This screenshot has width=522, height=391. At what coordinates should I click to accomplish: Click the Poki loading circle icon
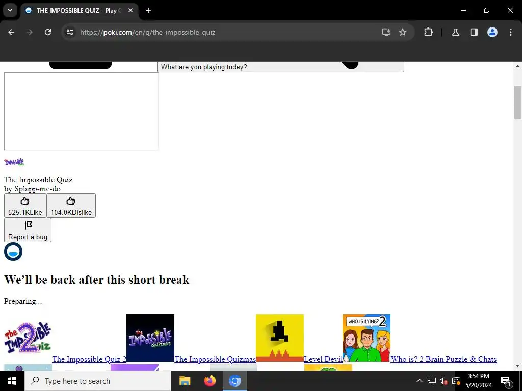tap(13, 252)
